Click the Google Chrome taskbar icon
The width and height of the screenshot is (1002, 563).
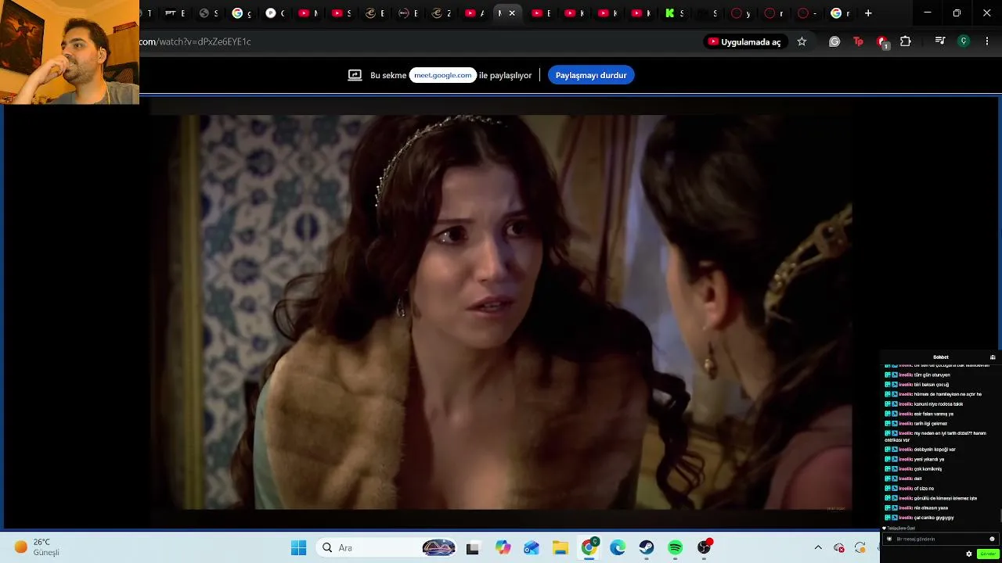pyautogui.click(x=589, y=548)
